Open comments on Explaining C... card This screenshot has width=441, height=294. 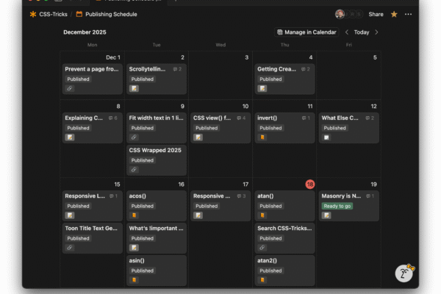(113, 118)
